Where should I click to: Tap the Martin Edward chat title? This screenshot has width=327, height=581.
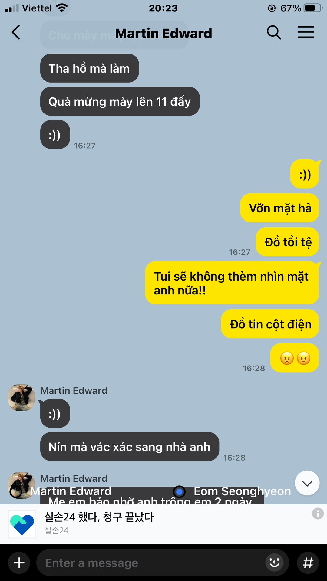[163, 33]
